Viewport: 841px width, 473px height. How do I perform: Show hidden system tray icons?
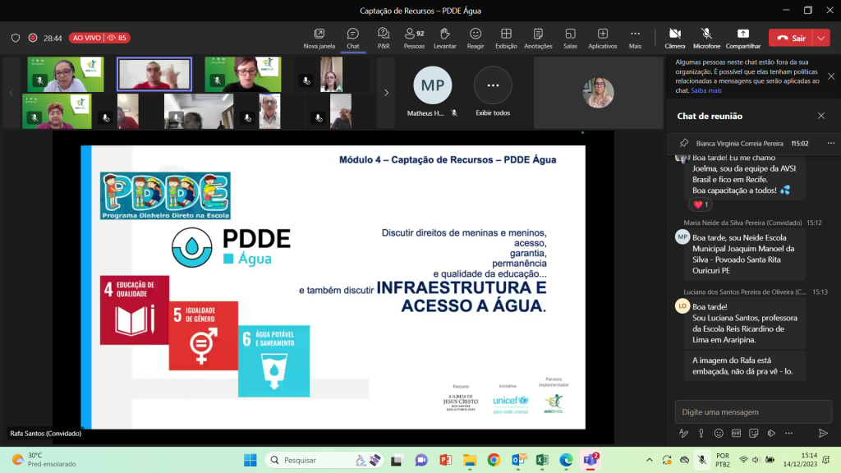649,460
